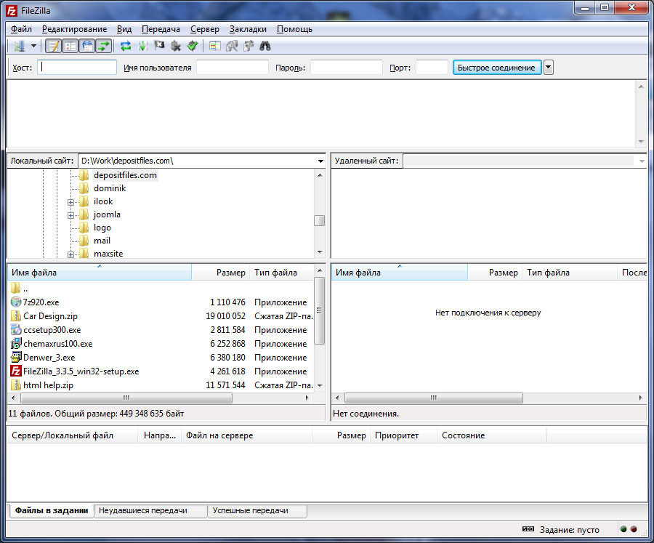Open the quick connect history dropdown
The width and height of the screenshot is (654, 543).
[x=549, y=67]
